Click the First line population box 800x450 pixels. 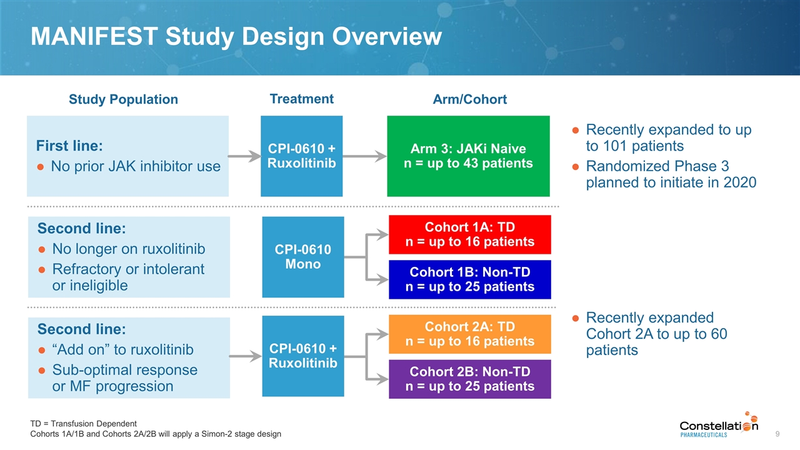pos(128,156)
